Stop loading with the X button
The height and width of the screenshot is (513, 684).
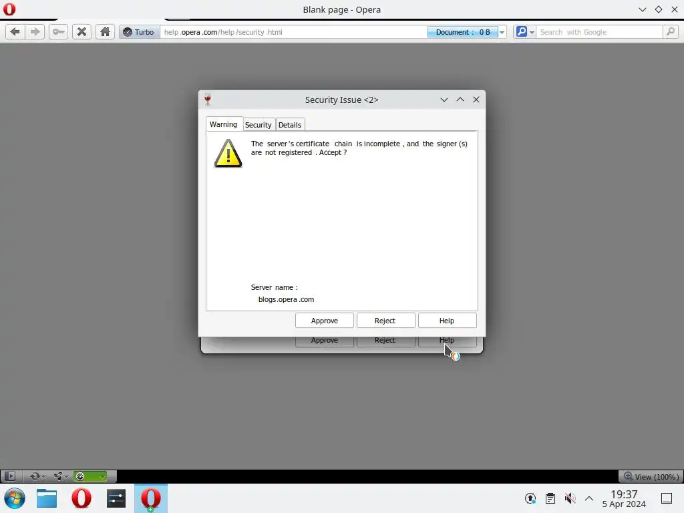(x=81, y=32)
